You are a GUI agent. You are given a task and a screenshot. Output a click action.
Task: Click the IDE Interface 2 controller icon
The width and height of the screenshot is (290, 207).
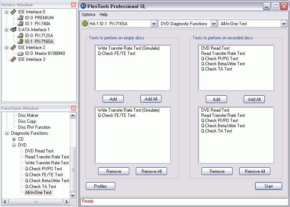[13, 47]
